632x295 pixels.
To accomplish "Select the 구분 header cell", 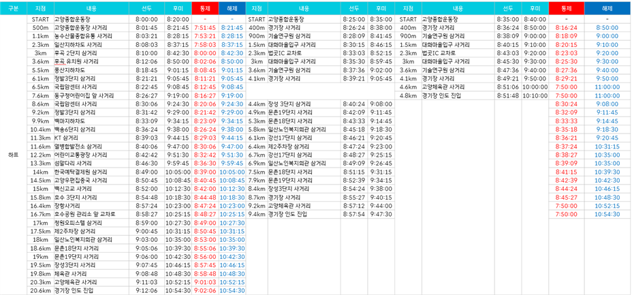I will point(14,8).
